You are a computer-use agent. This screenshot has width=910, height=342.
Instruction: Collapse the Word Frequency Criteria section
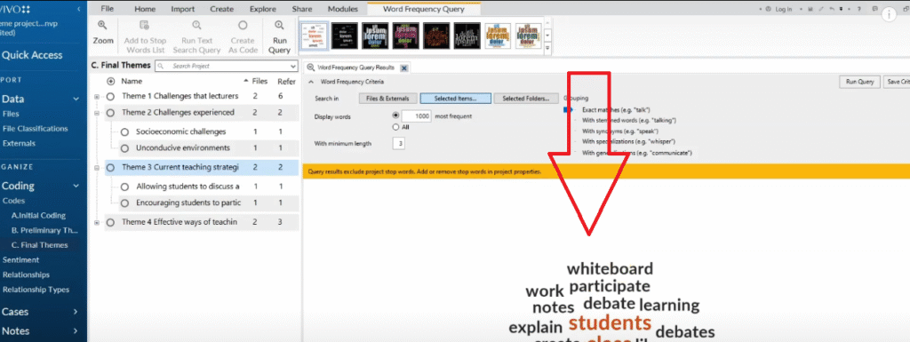click(x=310, y=82)
